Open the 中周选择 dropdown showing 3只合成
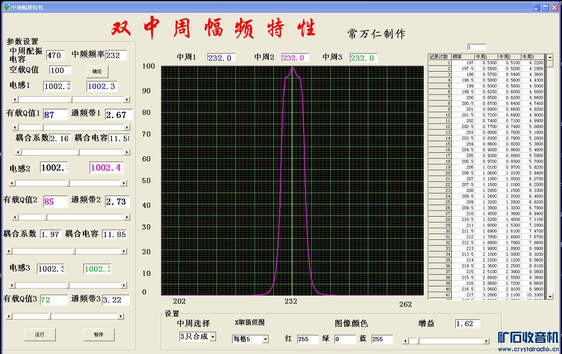This screenshot has height=354, width=562. pyautogui.click(x=198, y=337)
